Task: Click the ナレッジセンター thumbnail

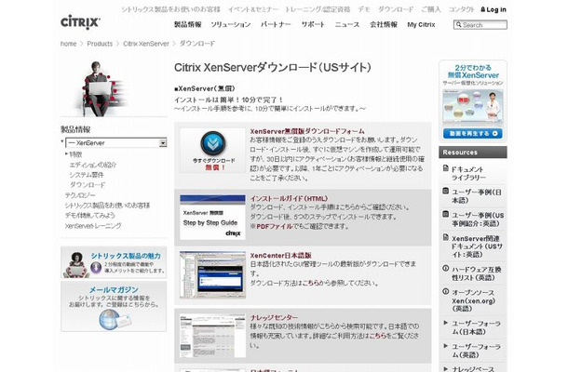Action: [x=212, y=336]
